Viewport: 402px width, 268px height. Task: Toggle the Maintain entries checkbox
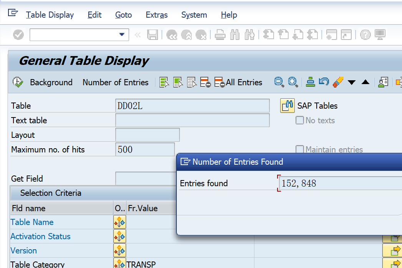300,149
